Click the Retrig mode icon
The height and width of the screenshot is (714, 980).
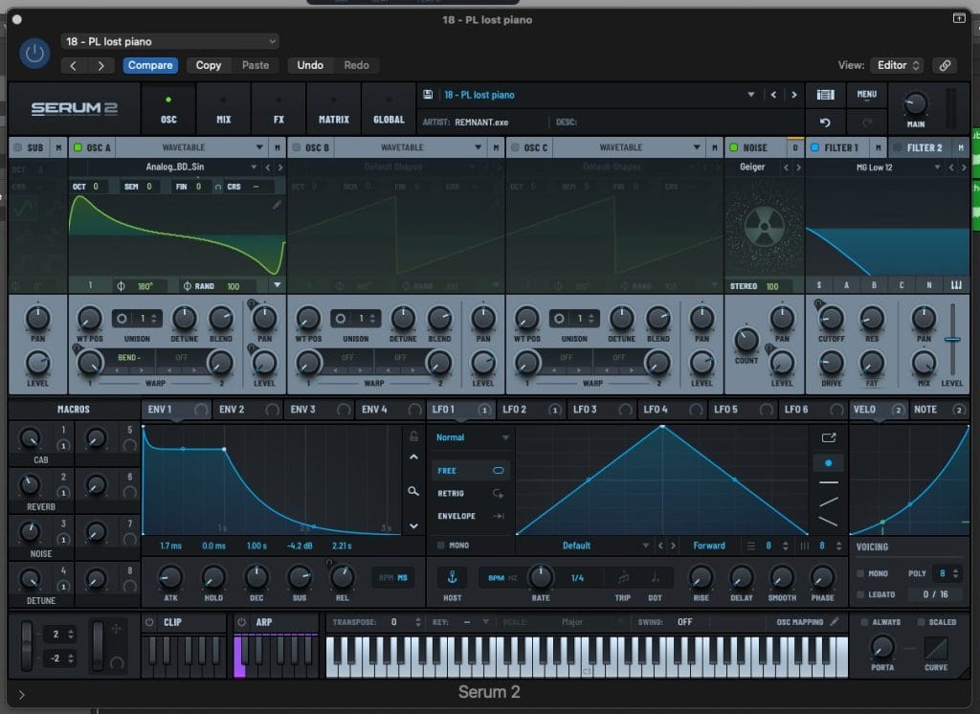point(498,493)
